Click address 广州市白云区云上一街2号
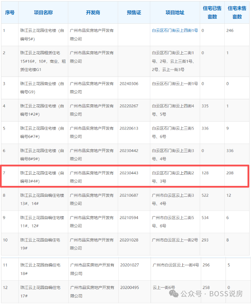This screenshot has height=304, width=251. (x=175, y=240)
